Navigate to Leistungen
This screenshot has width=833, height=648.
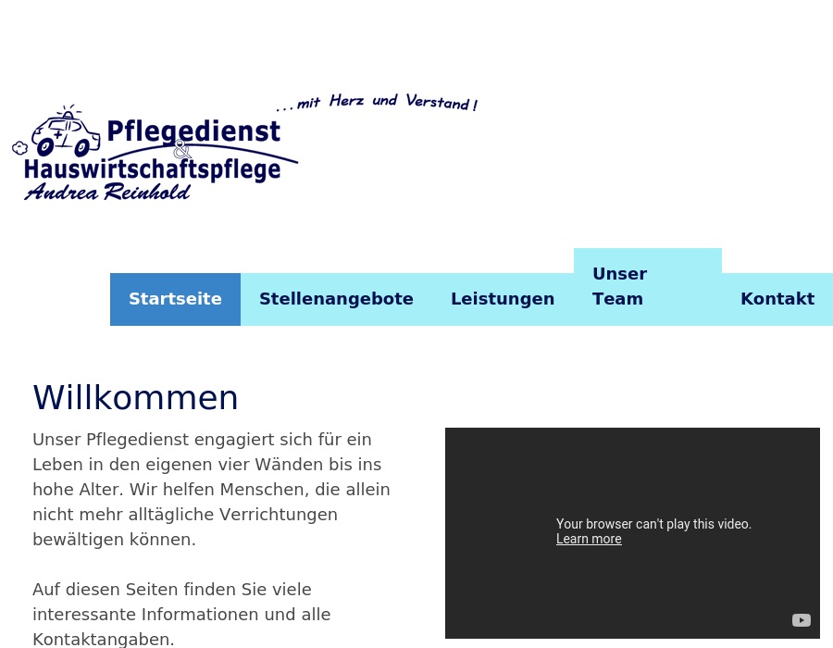(503, 298)
